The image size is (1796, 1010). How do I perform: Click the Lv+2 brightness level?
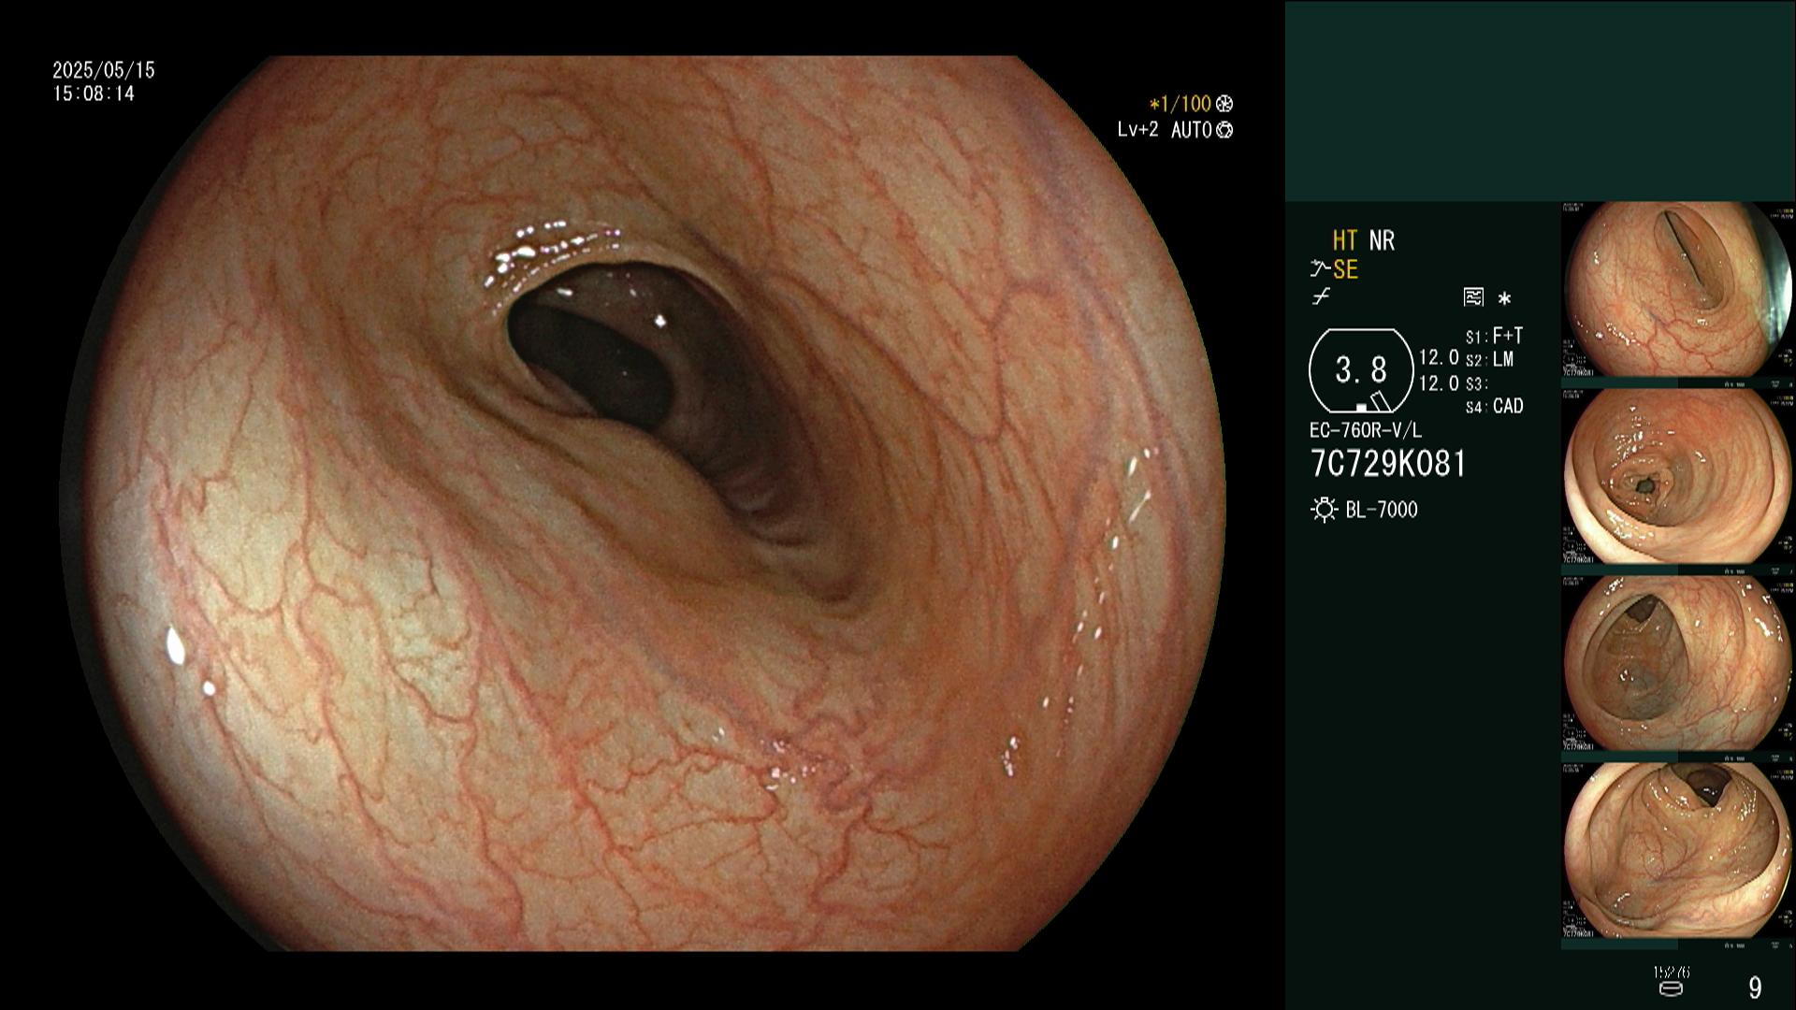point(1137,130)
